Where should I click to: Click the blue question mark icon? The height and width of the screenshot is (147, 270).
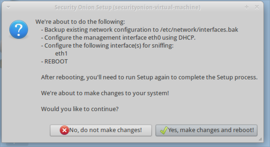click(18, 29)
